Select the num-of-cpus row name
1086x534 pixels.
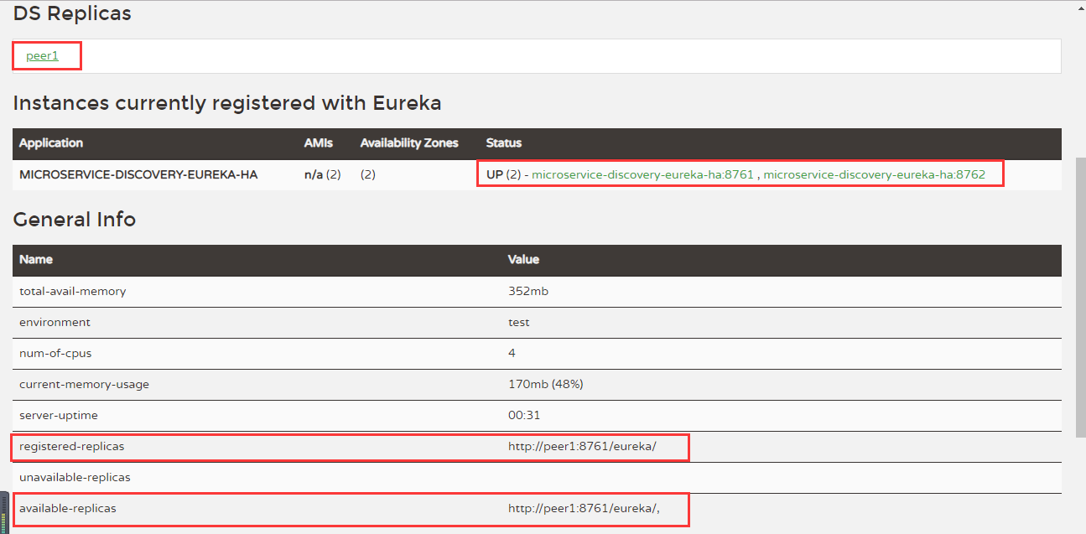(x=55, y=353)
